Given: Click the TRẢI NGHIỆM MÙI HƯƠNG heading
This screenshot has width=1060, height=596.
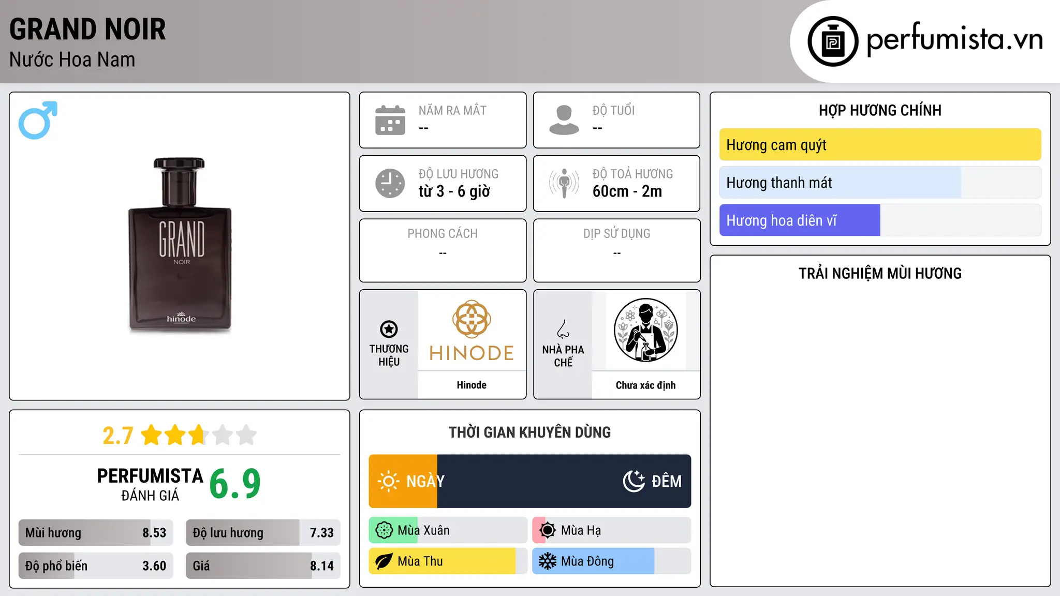Looking at the screenshot, I should (x=880, y=274).
